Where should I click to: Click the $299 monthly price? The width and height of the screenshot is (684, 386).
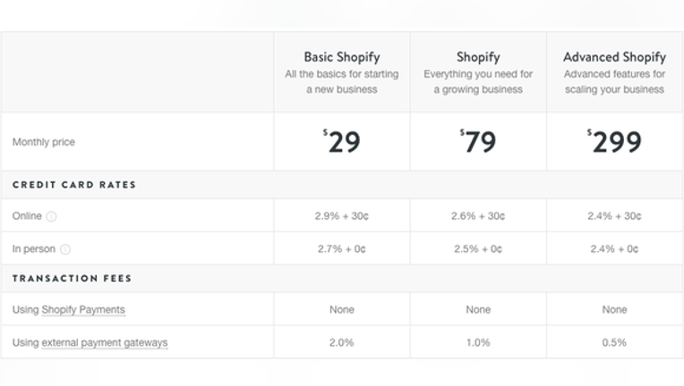point(614,141)
